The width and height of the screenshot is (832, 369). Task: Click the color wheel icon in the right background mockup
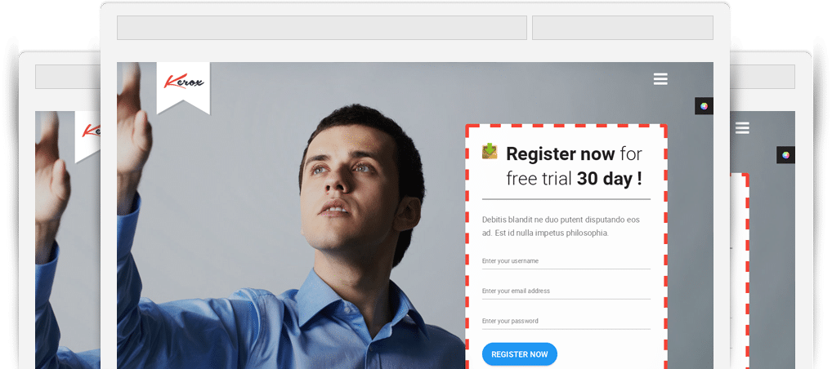coord(786,155)
